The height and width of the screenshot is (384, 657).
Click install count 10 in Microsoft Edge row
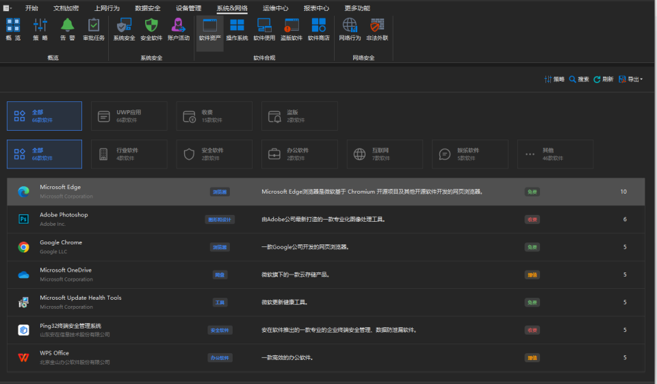(x=623, y=192)
